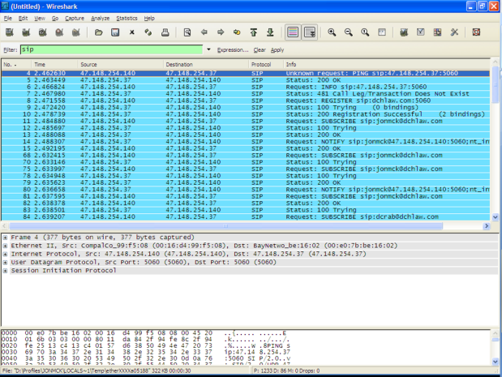Image resolution: width=502 pixels, height=377 pixels.
Task: Sort by the Time column header
Action: [x=54, y=64]
